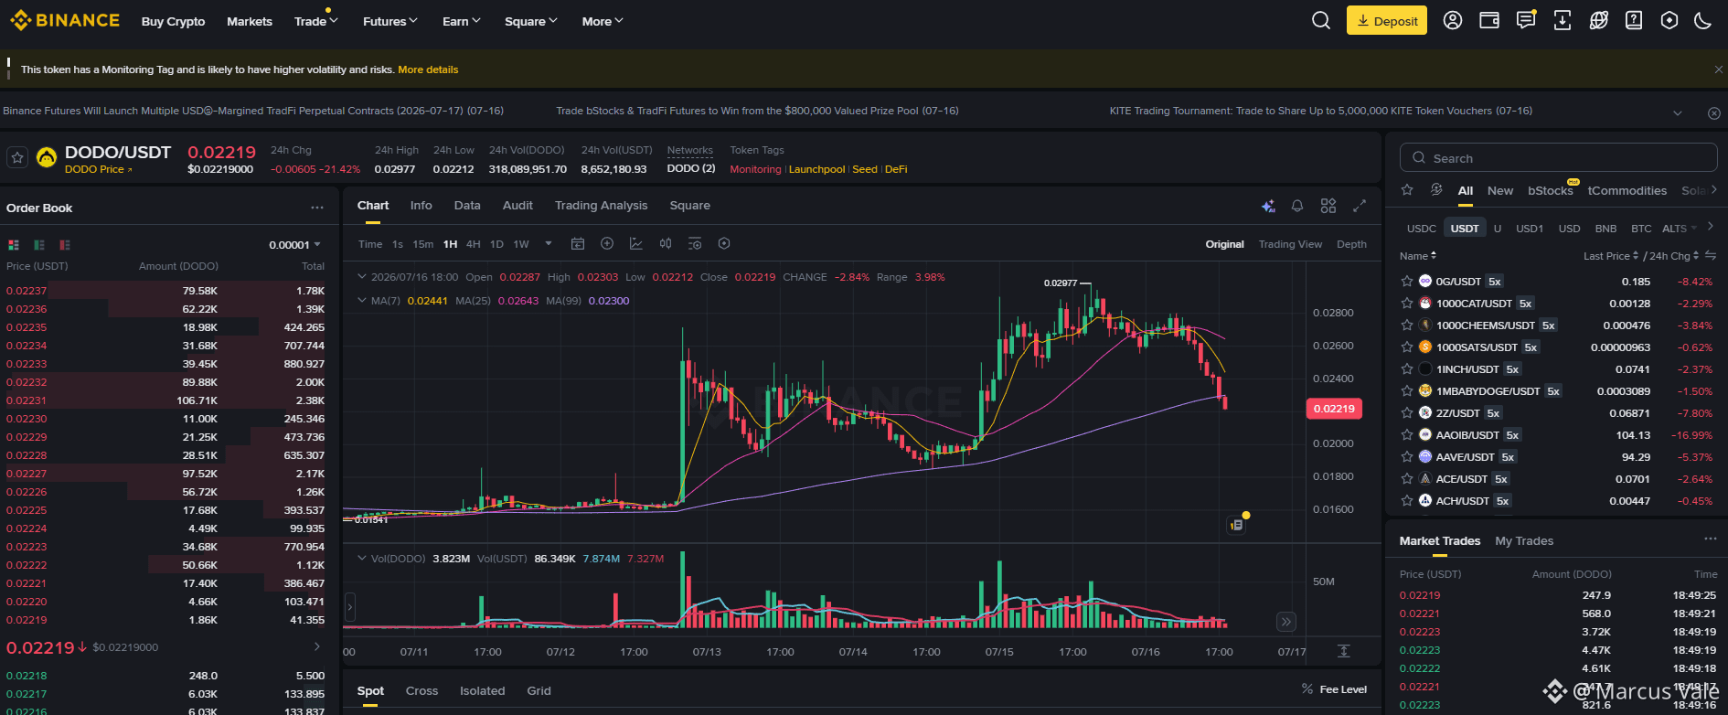This screenshot has width=1728, height=715.
Task: Show both bids and asks order book view
Action: pos(14,245)
